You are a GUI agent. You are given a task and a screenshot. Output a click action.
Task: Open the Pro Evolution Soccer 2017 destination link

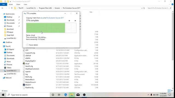pos(55,18)
